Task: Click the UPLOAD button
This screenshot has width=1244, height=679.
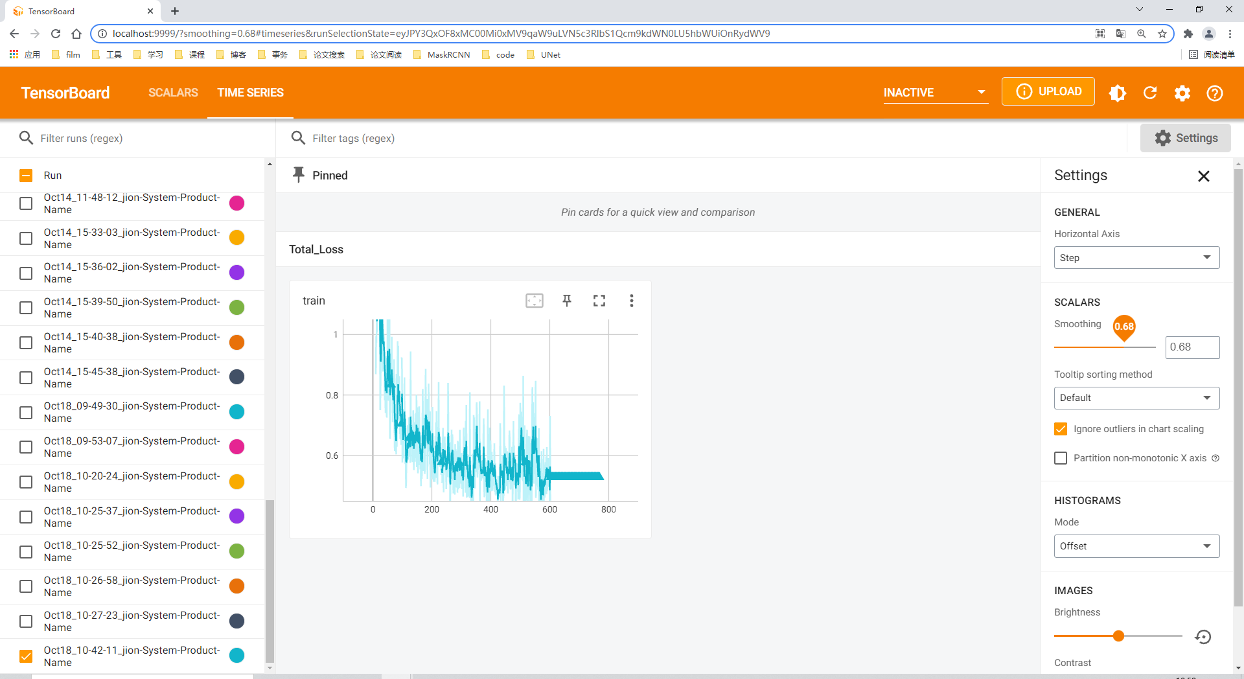Action: [1048, 91]
